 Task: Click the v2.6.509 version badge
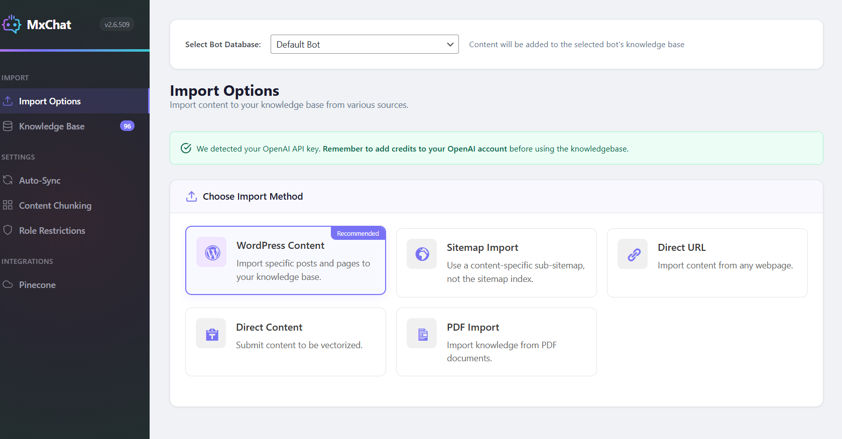pos(117,25)
